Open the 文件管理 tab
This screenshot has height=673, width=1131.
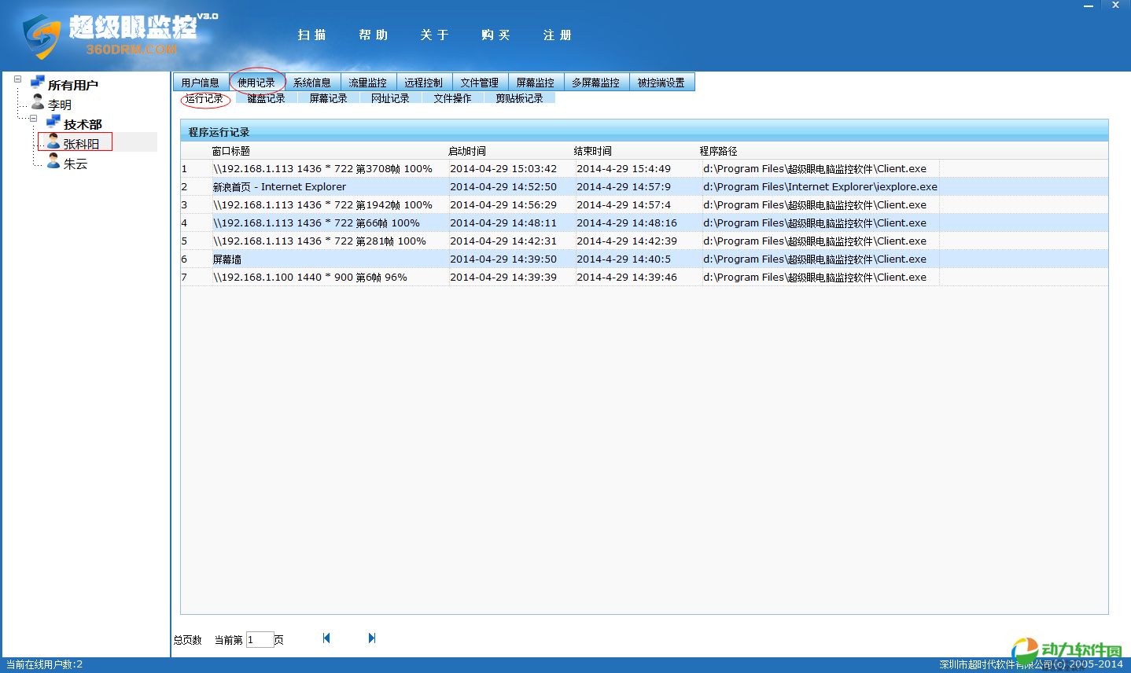[x=479, y=83]
